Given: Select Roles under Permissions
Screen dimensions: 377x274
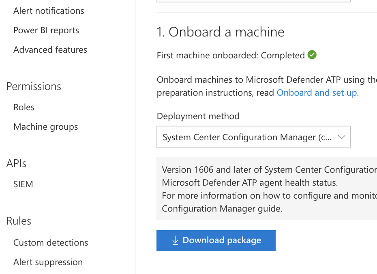Looking at the screenshot, I should pos(24,107).
